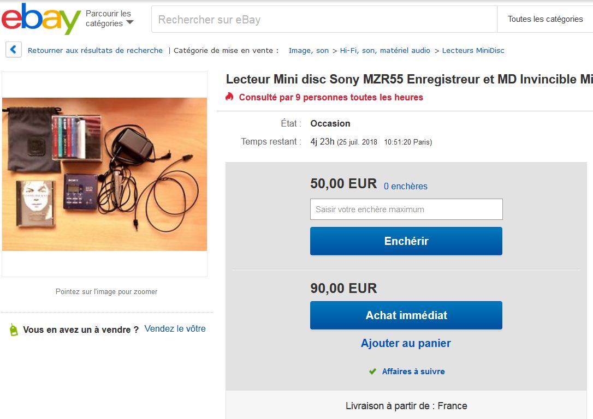Open the Image, son breadcrumb category
The width and height of the screenshot is (593, 419).
(309, 50)
